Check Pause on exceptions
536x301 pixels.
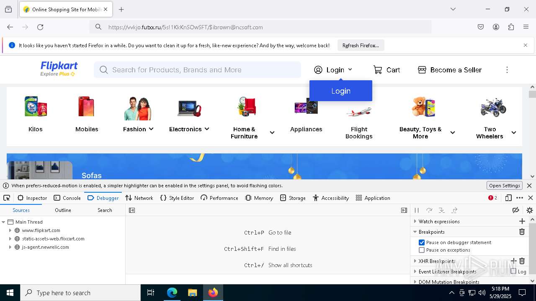[422, 250]
